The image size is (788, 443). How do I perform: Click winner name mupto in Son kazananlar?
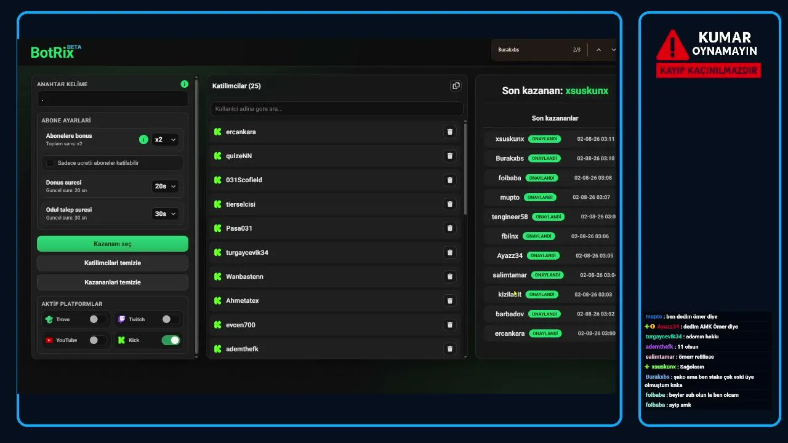click(x=510, y=198)
